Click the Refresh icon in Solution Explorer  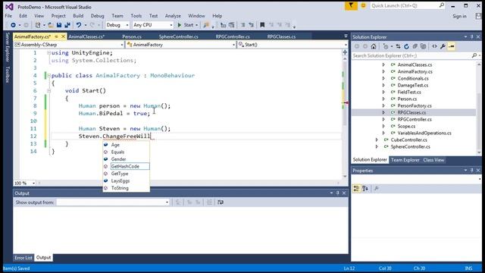click(x=406, y=46)
